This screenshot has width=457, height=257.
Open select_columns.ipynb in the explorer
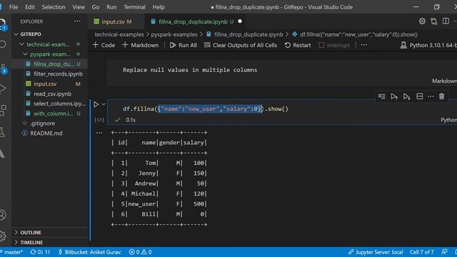point(59,104)
